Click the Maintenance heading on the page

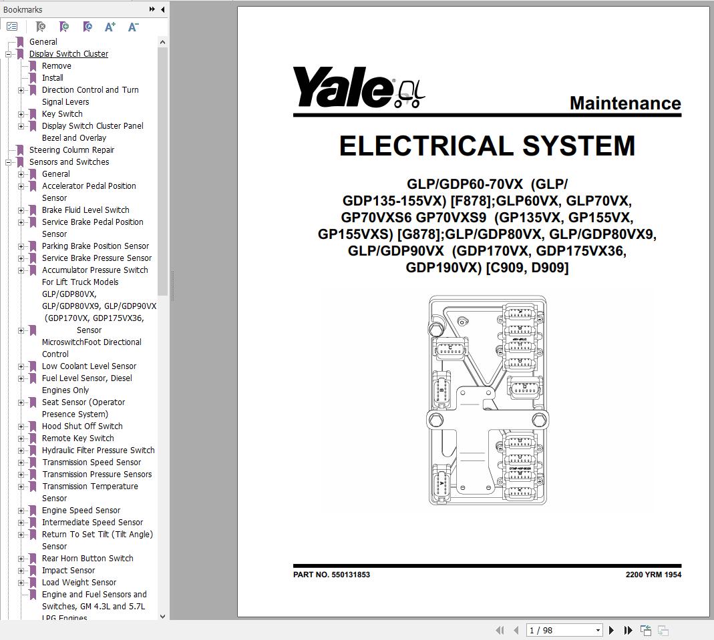point(625,103)
